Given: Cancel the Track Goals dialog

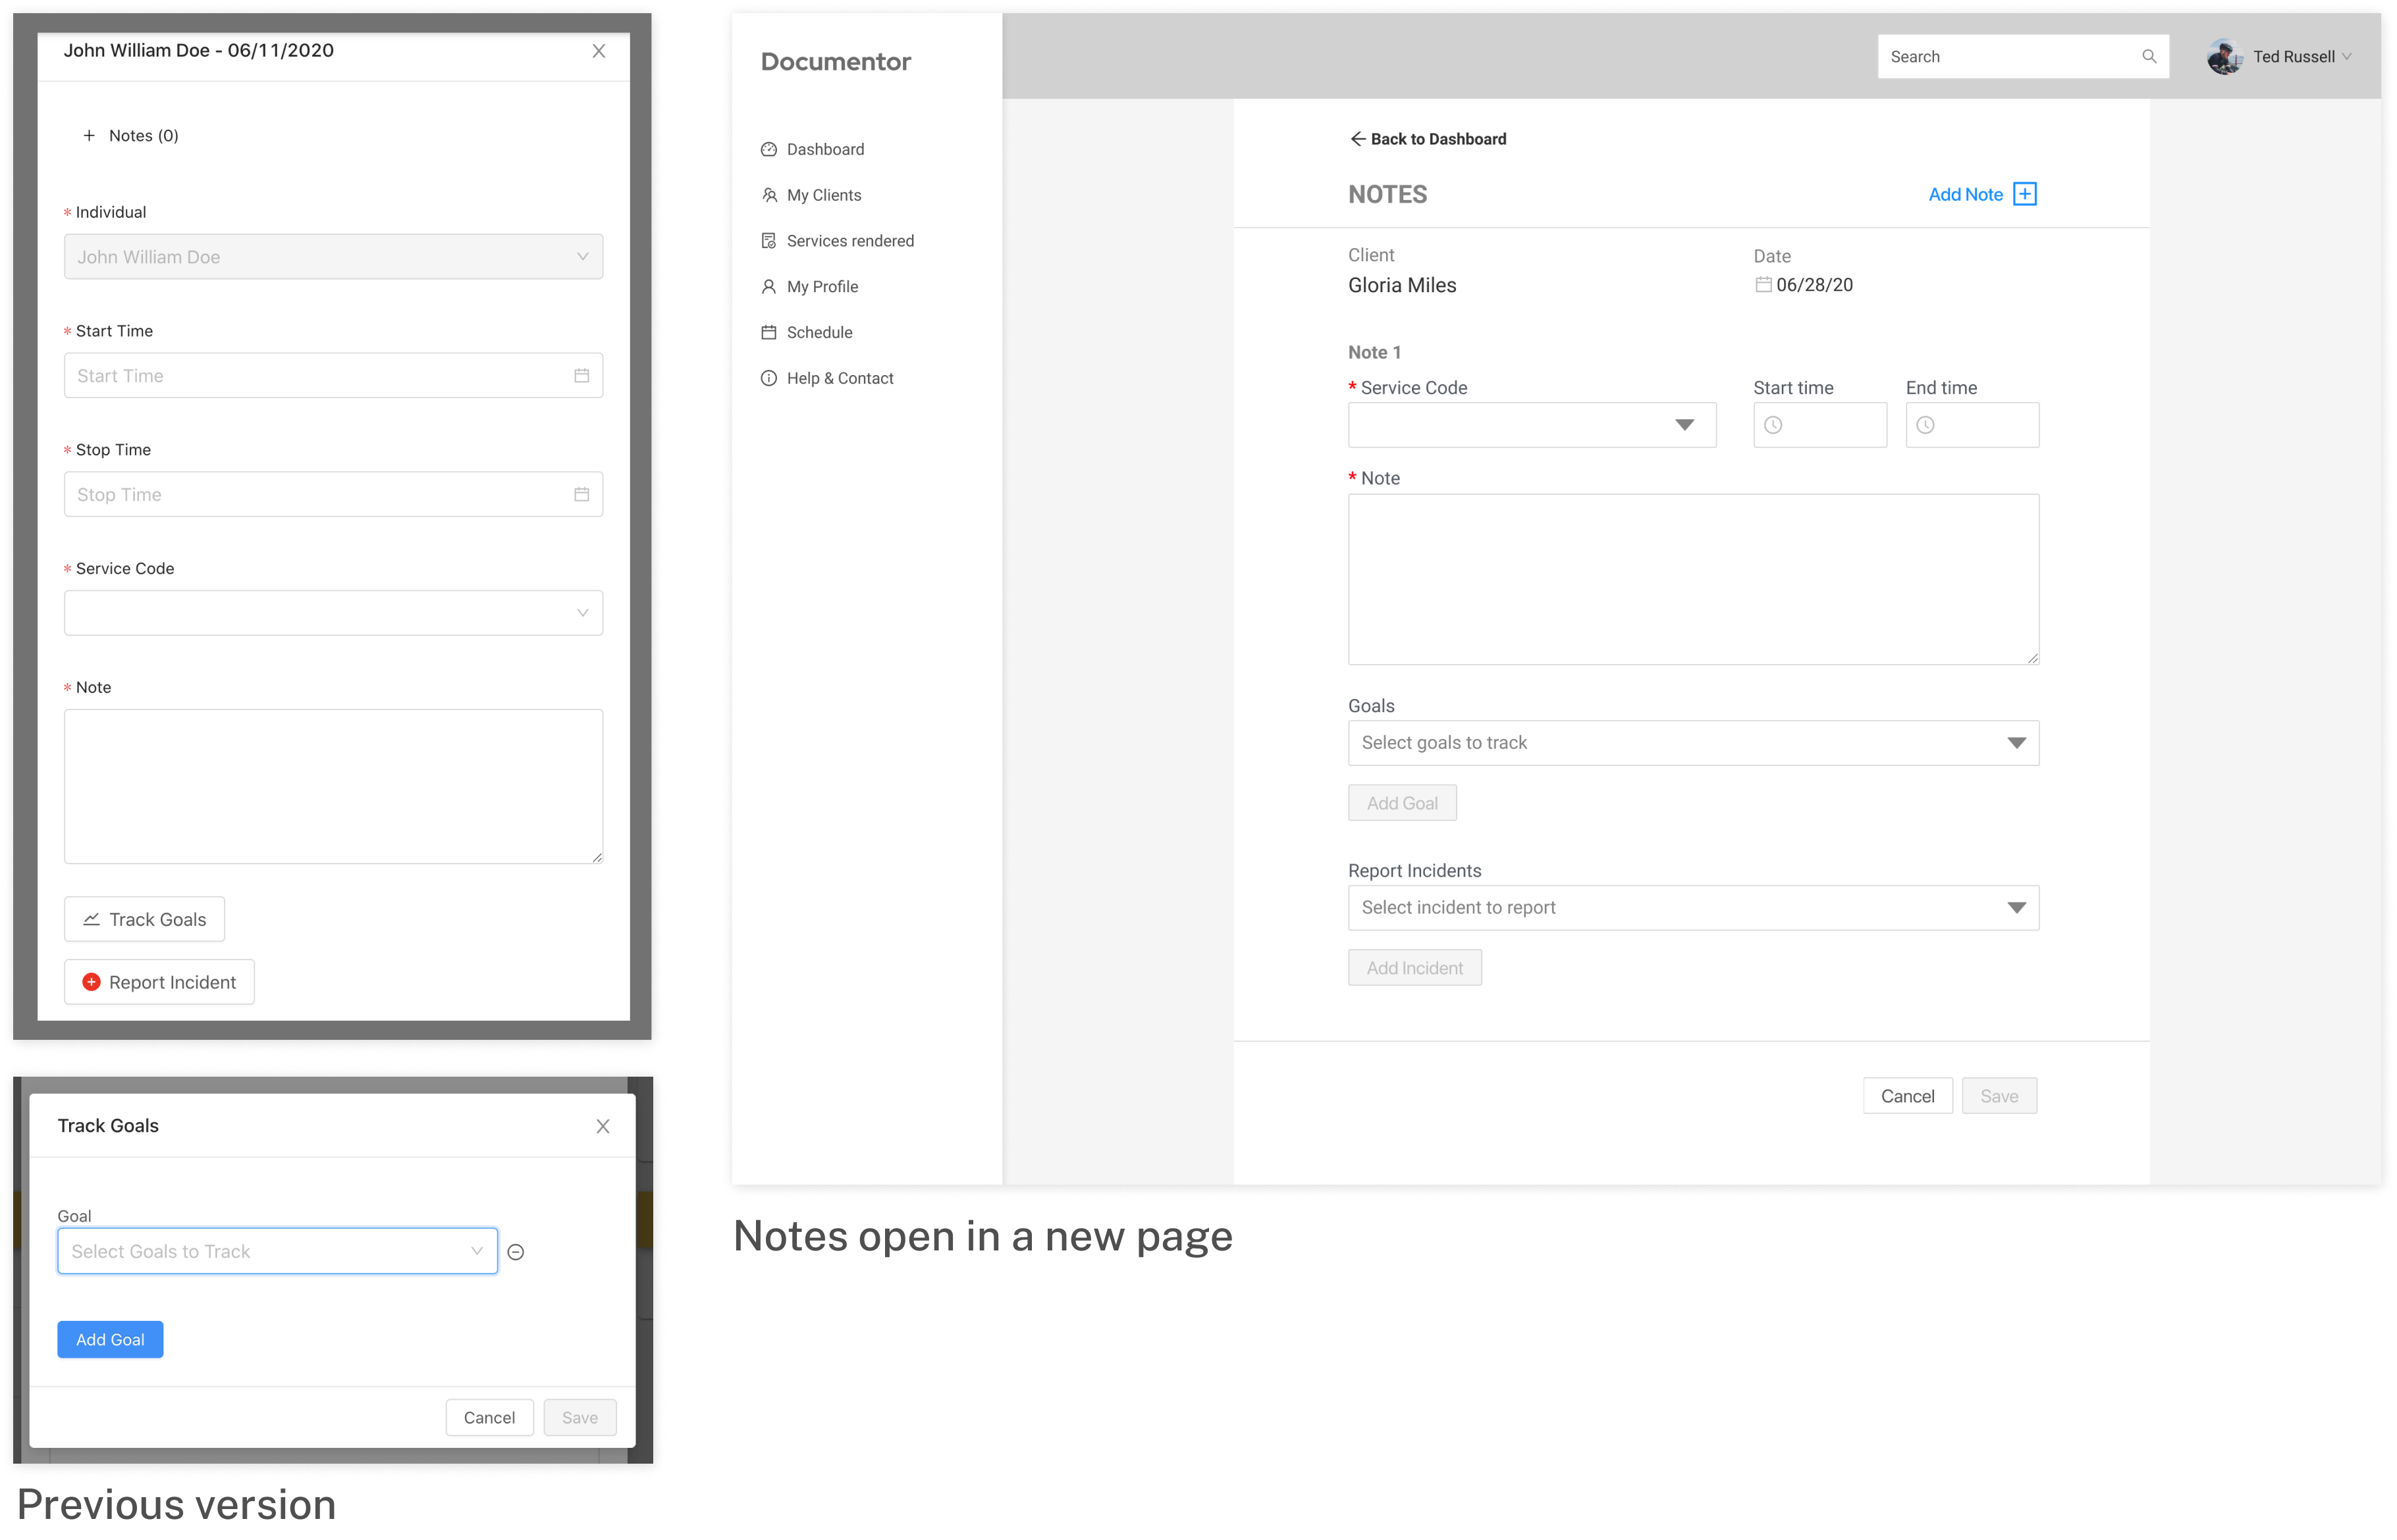Looking at the screenshot, I should click(489, 1417).
